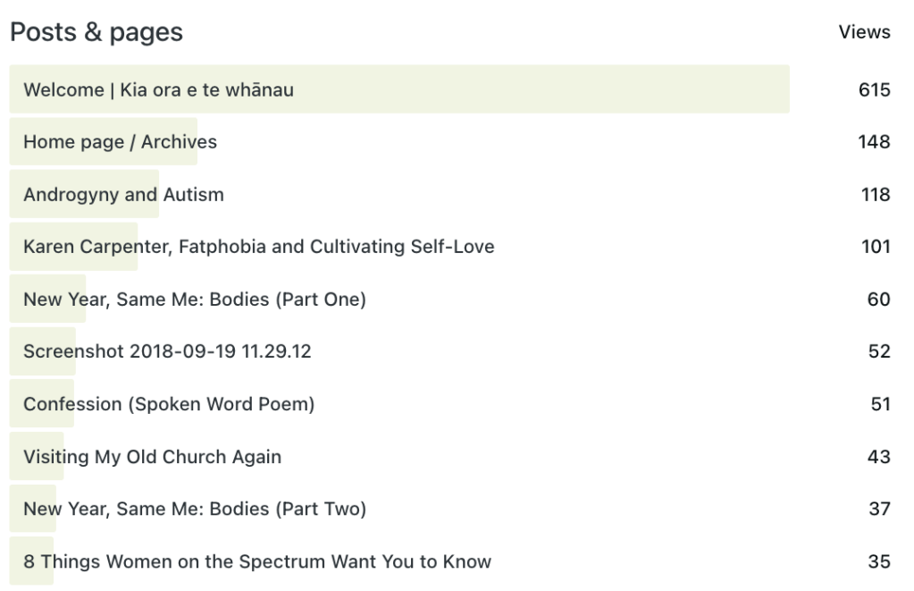Open "Confession (Spoken Word Poem)" post
The height and width of the screenshot is (591, 914).
point(169,404)
